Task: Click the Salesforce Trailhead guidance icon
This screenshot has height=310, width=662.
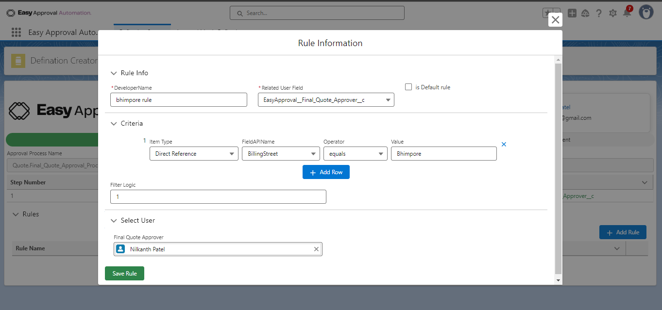Action: pyautogui.click(x=585, y=13)
